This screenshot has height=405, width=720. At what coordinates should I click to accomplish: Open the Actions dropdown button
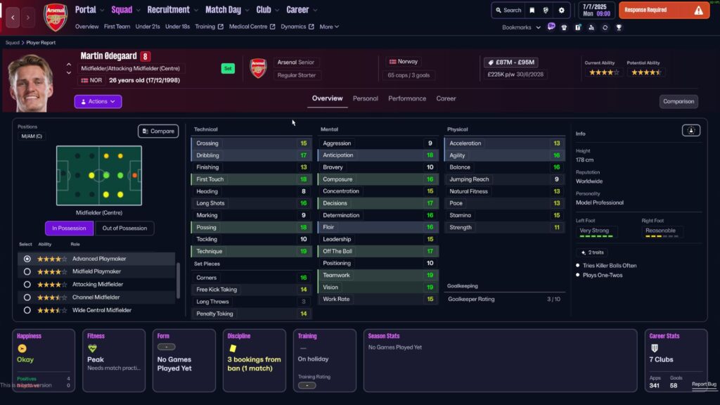click(98, 101)
